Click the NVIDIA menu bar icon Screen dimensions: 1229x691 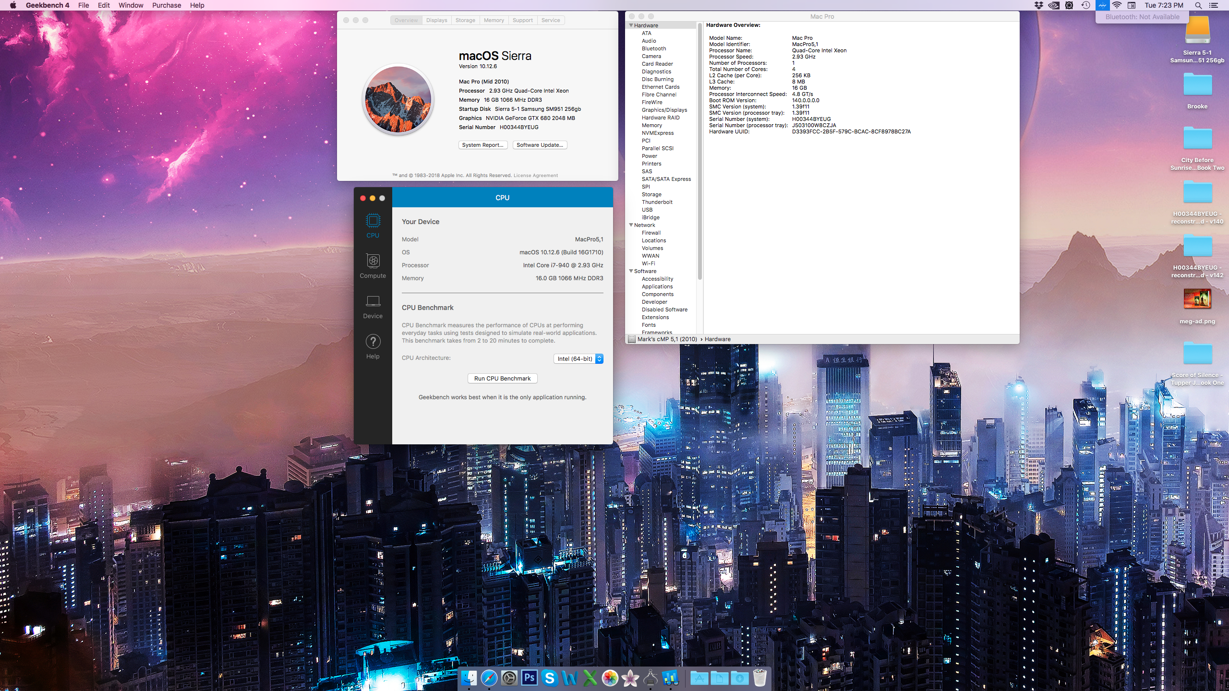coord(1054,5)
